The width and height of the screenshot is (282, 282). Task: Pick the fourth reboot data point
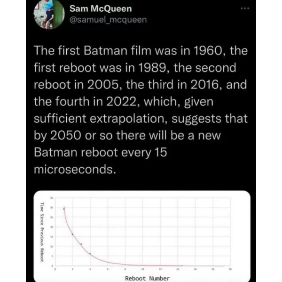coord(90,254)
